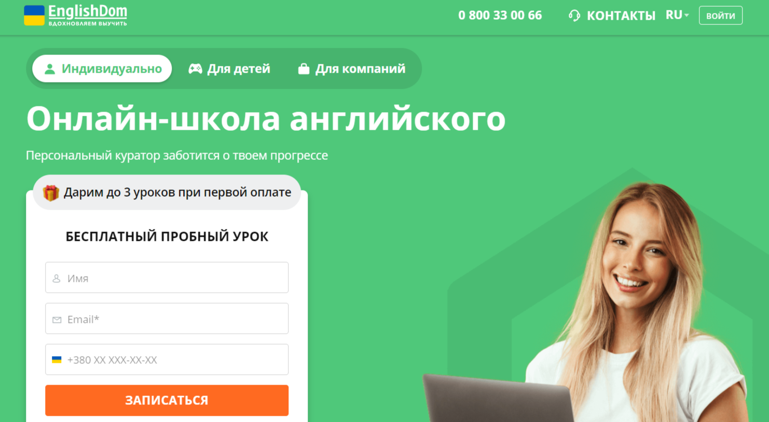Click the ВОЙТИ login button
Viewport: 769px width, 422px height.
(721, 16)
